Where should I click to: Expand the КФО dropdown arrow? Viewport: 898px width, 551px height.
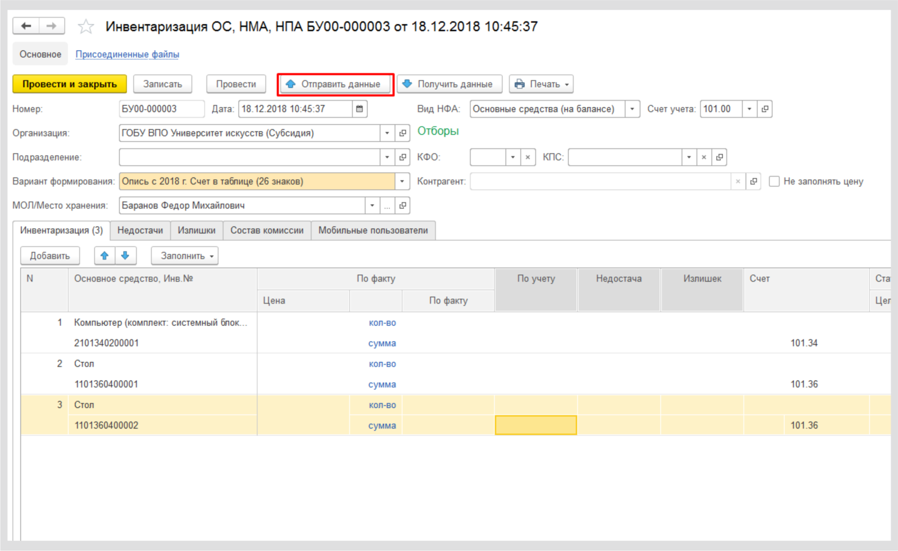pyautogui.click(x=513, y=157)
